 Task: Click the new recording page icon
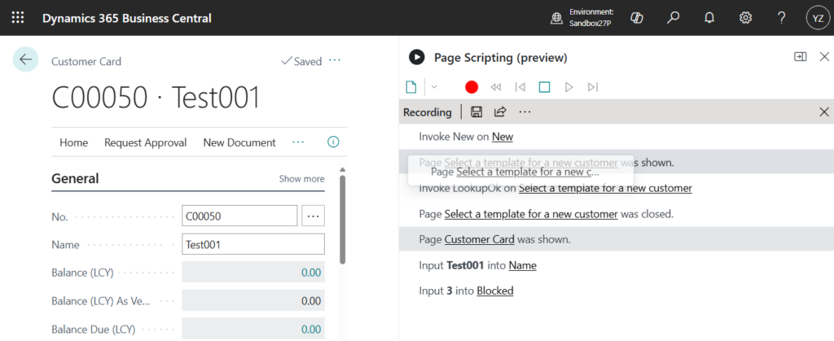[412, 87]
